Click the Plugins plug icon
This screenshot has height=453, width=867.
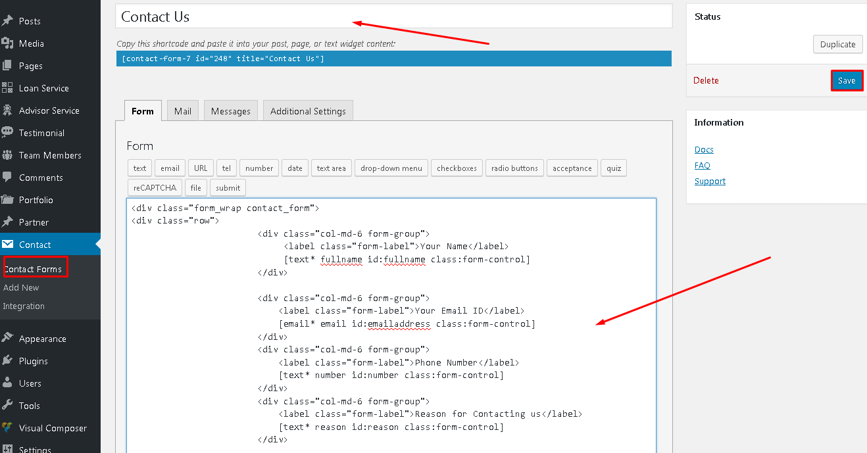[7, 361]
